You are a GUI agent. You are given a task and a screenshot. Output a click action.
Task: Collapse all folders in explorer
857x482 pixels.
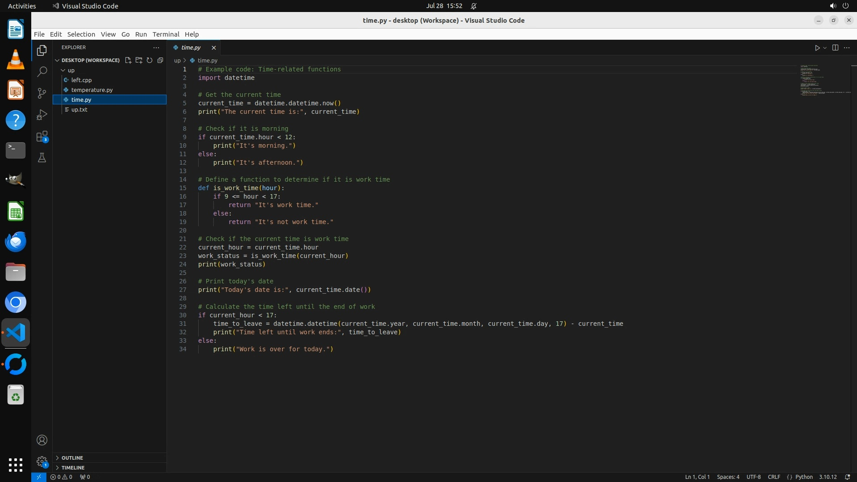[160, 60]
